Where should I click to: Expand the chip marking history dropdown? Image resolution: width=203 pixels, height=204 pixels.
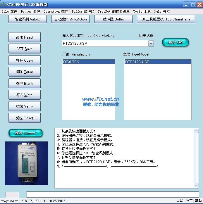tap(151, 44)
